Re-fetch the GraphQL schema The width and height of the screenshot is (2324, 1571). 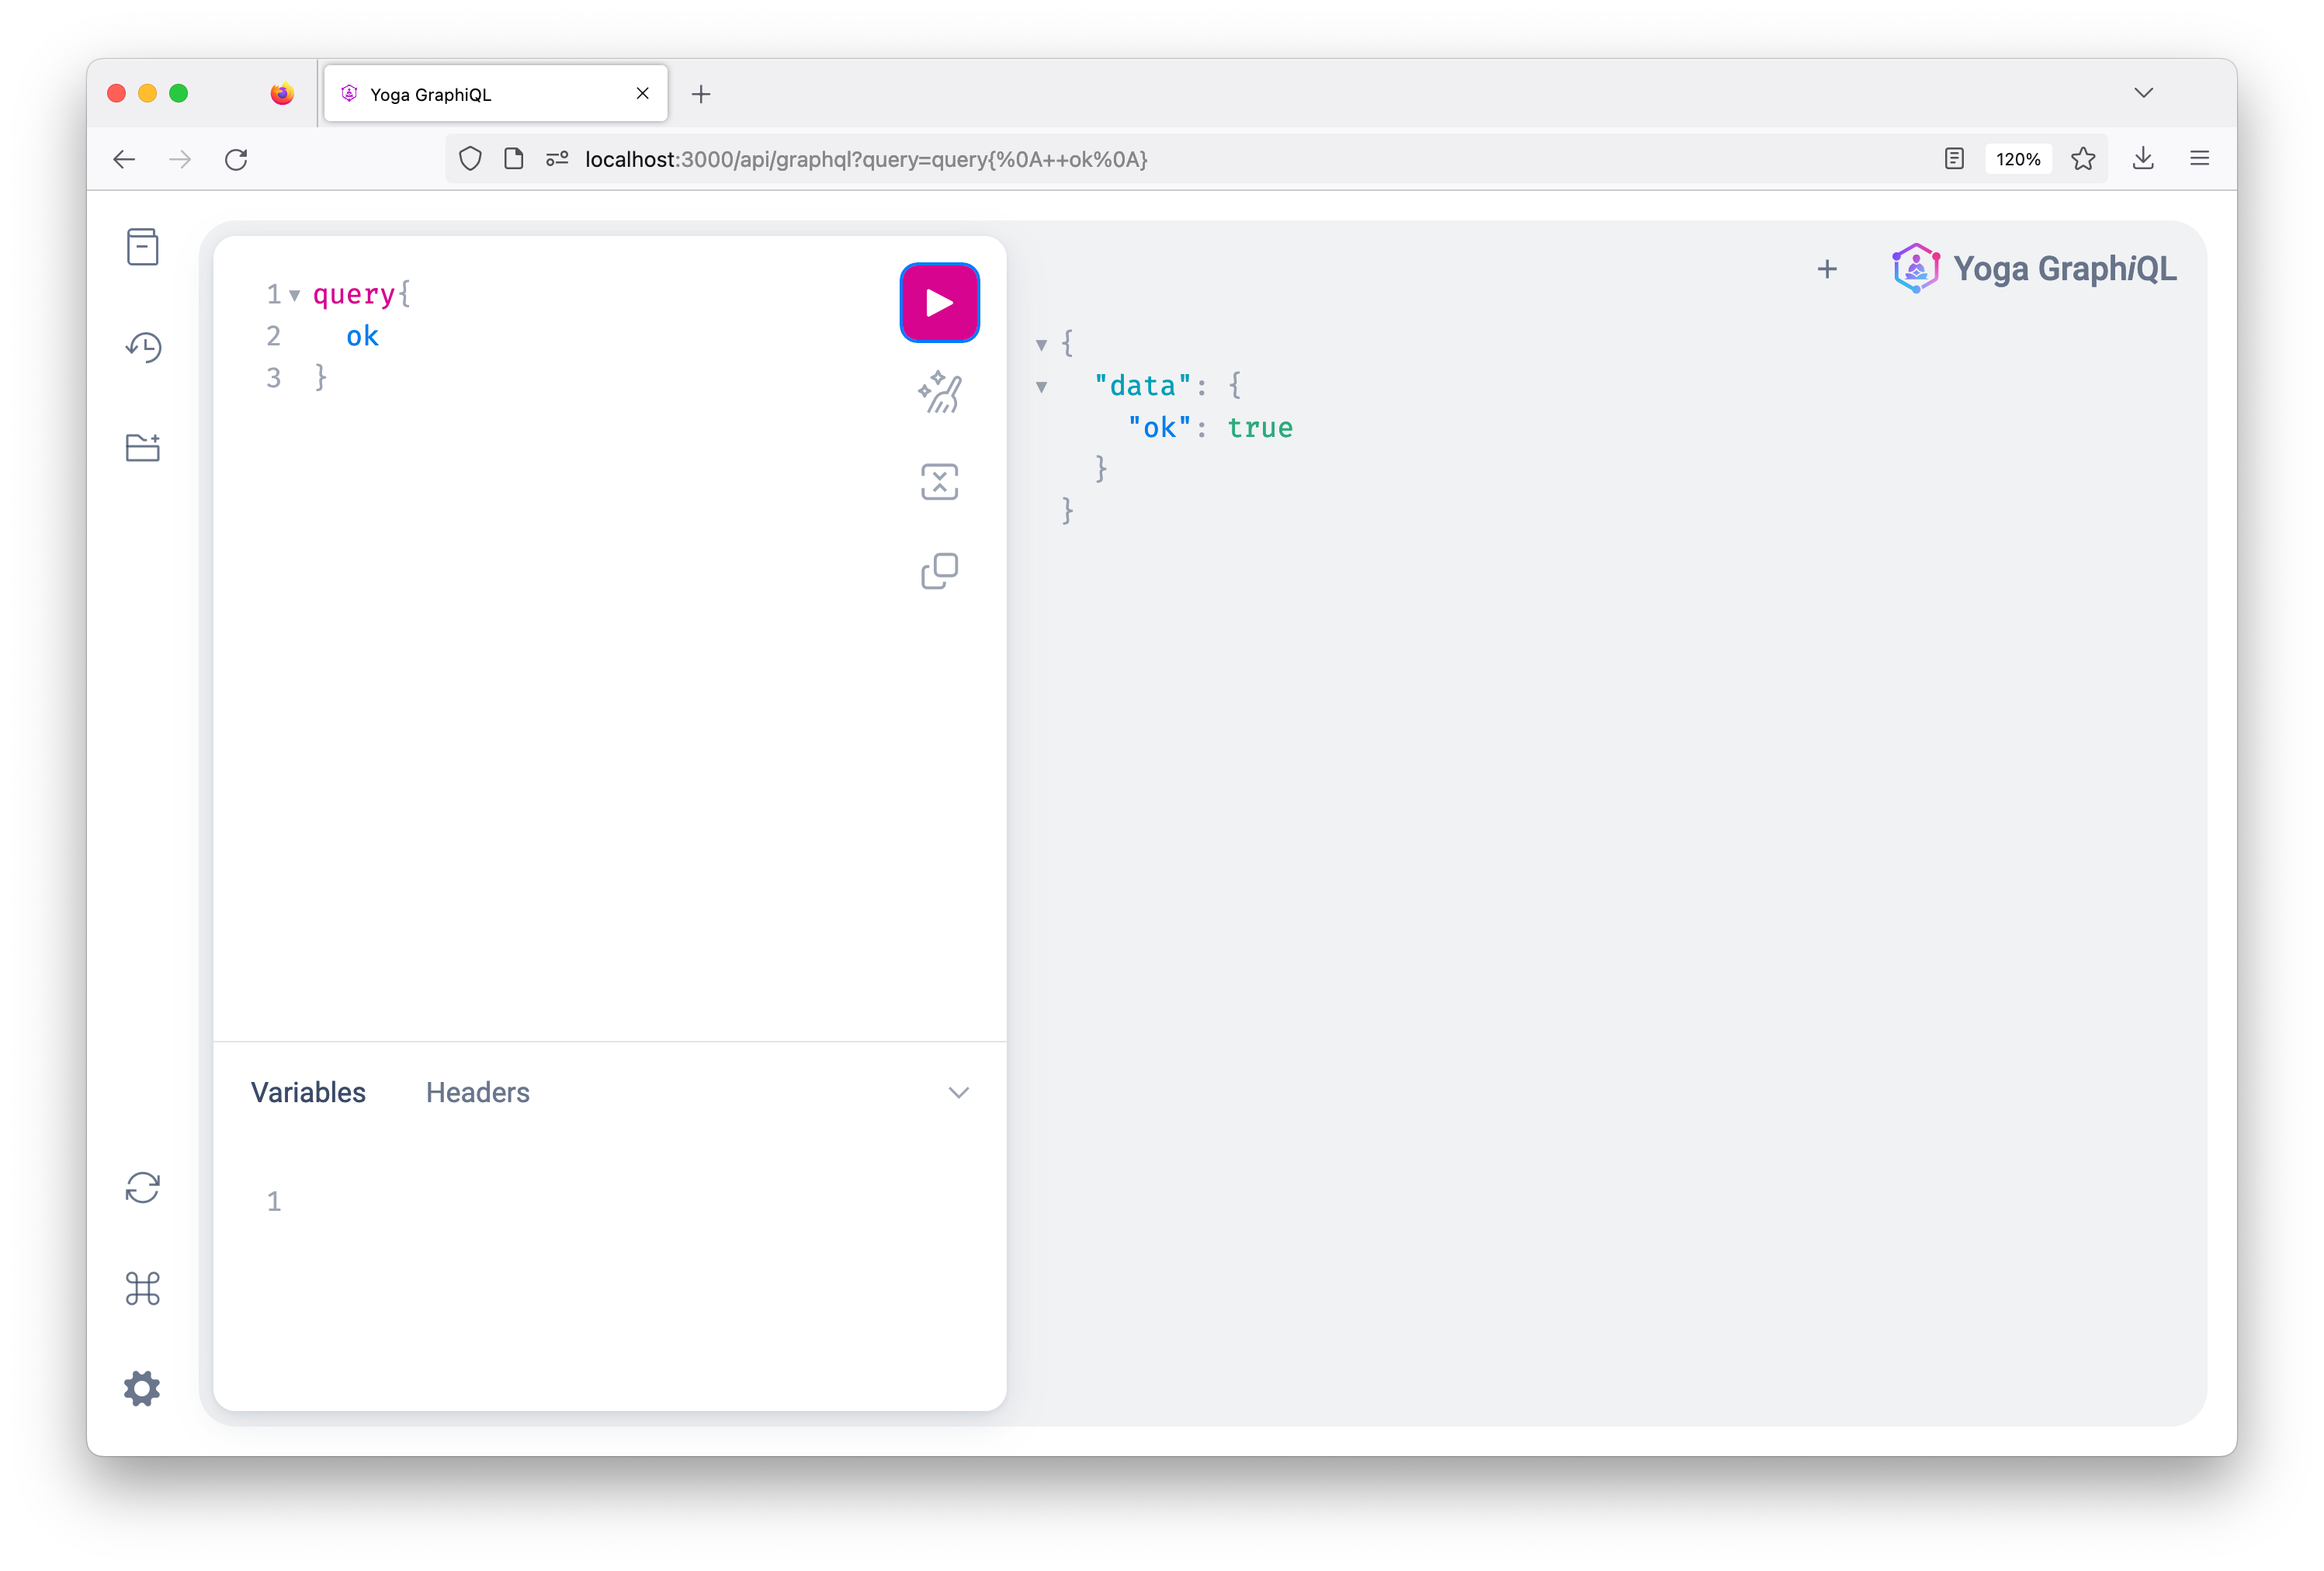click(143, 1188)
